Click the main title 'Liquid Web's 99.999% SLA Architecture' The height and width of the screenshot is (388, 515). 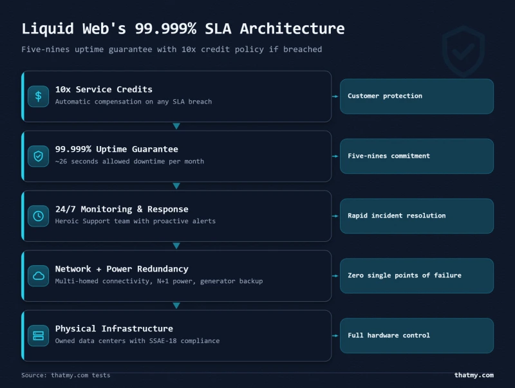coord(183,29)
